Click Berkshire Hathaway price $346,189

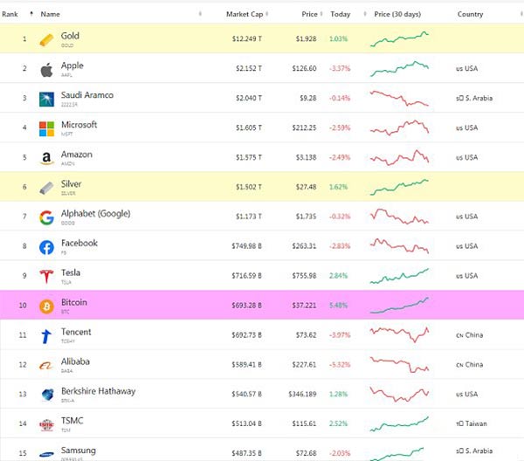tap(302, 394)
